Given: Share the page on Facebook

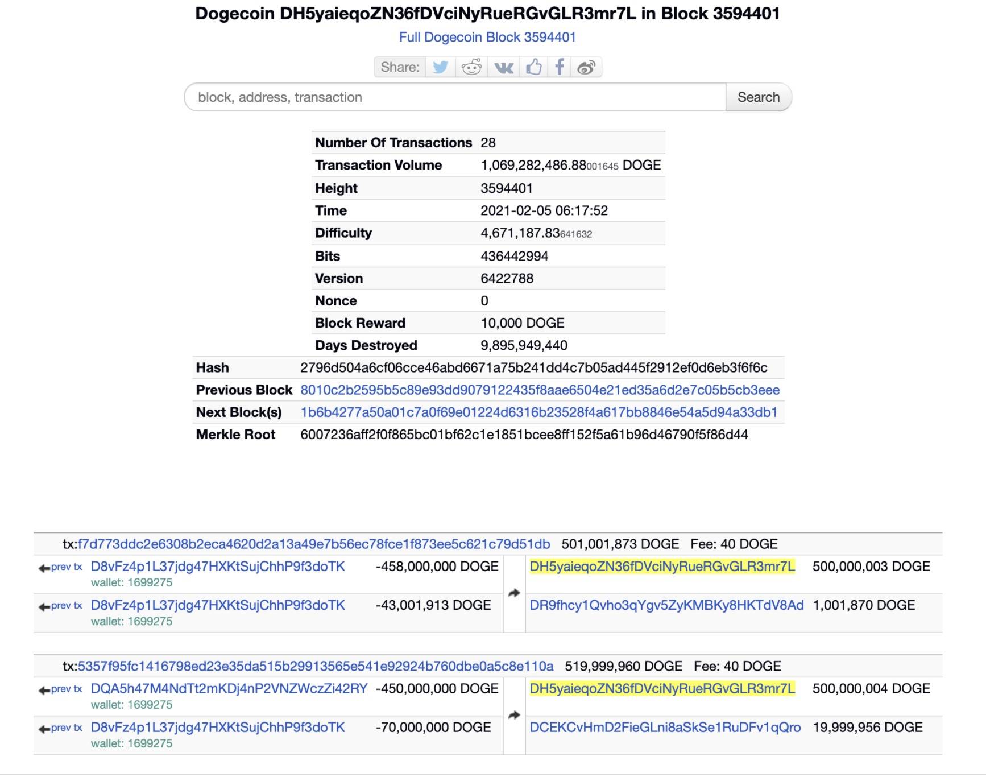Looking at the screenshot, I should pos(560,67).
